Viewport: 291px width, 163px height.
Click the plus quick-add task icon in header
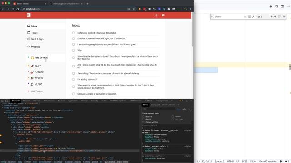(x=156, y=15)
